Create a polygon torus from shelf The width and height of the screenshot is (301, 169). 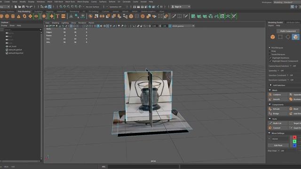(x=24, y=16)
